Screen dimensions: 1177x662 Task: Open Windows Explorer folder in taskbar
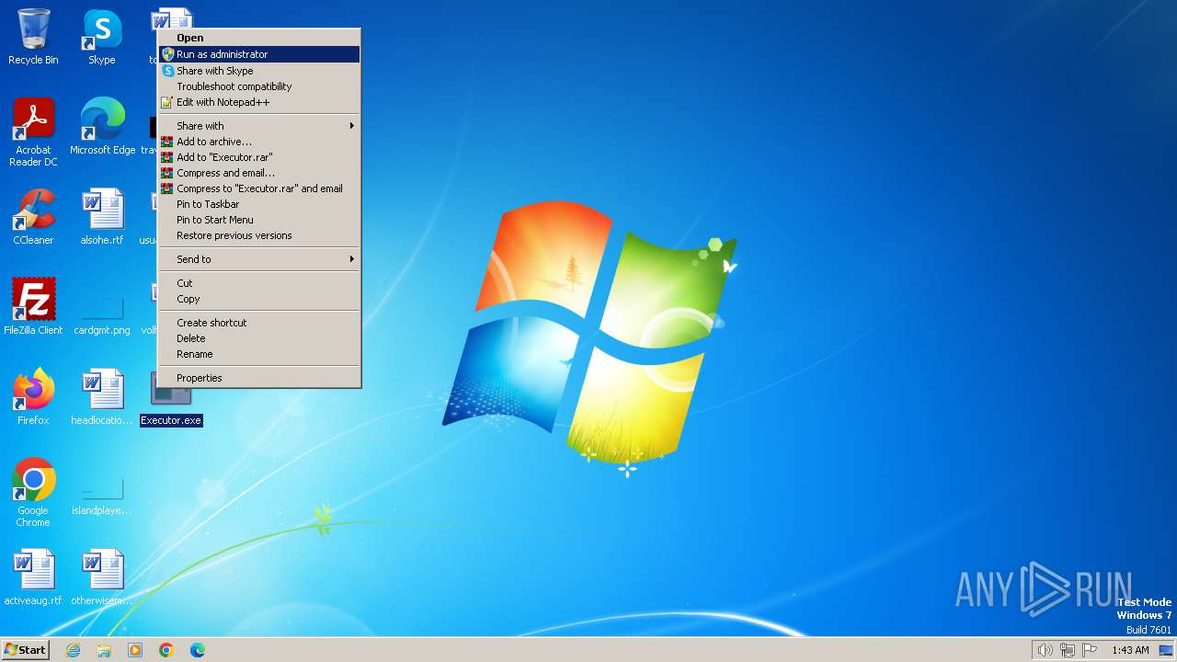[104, 650]
